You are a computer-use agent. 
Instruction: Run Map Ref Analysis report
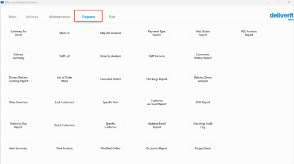(x=111, y=33)
